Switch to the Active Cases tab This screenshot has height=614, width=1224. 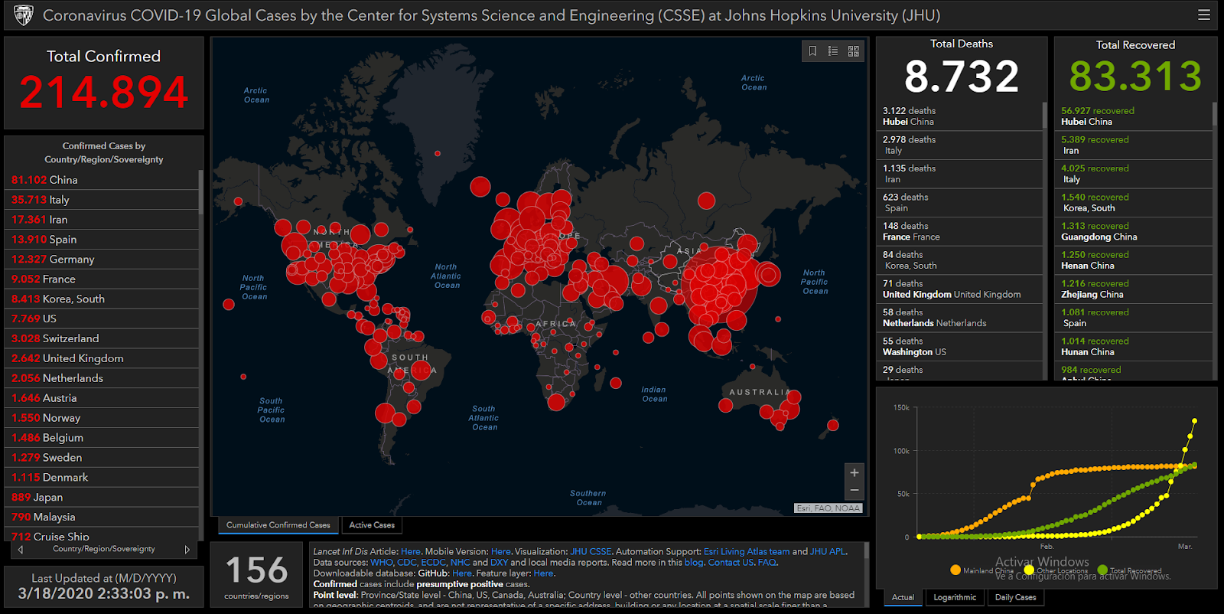pyautogui.click(x=372, y=525)
